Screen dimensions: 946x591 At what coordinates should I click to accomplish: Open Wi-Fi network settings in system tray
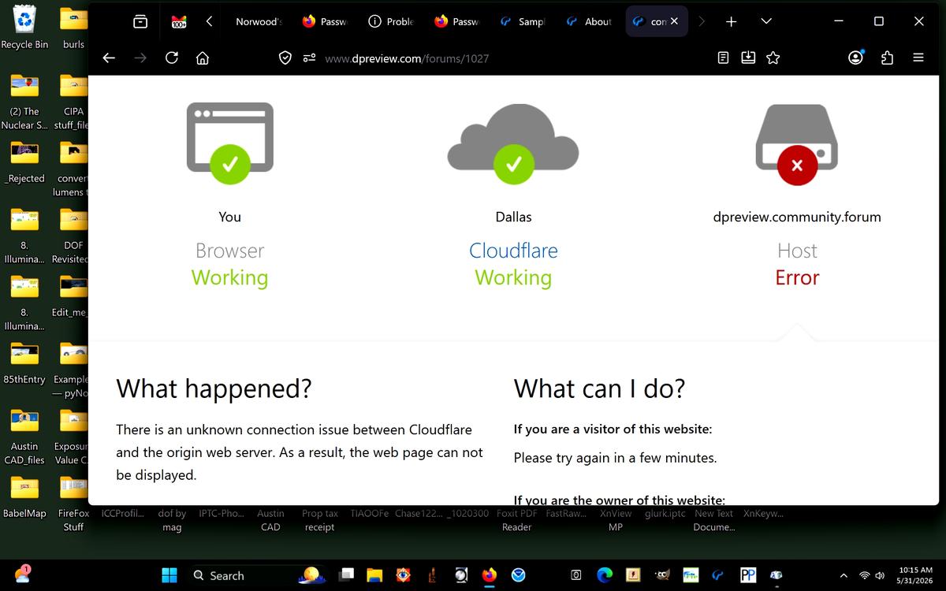point(865,575)
